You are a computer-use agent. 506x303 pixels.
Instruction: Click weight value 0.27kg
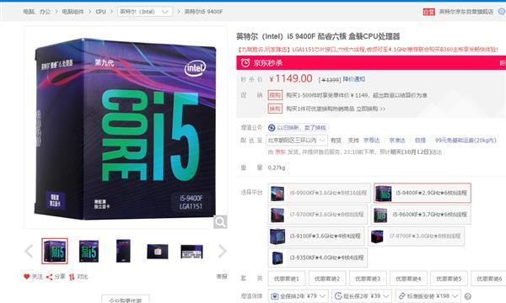click(x=277, y=167)
